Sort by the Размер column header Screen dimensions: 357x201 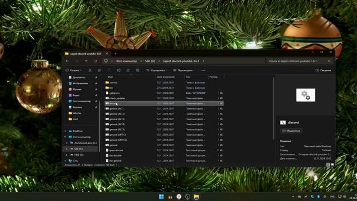[213, 77]
